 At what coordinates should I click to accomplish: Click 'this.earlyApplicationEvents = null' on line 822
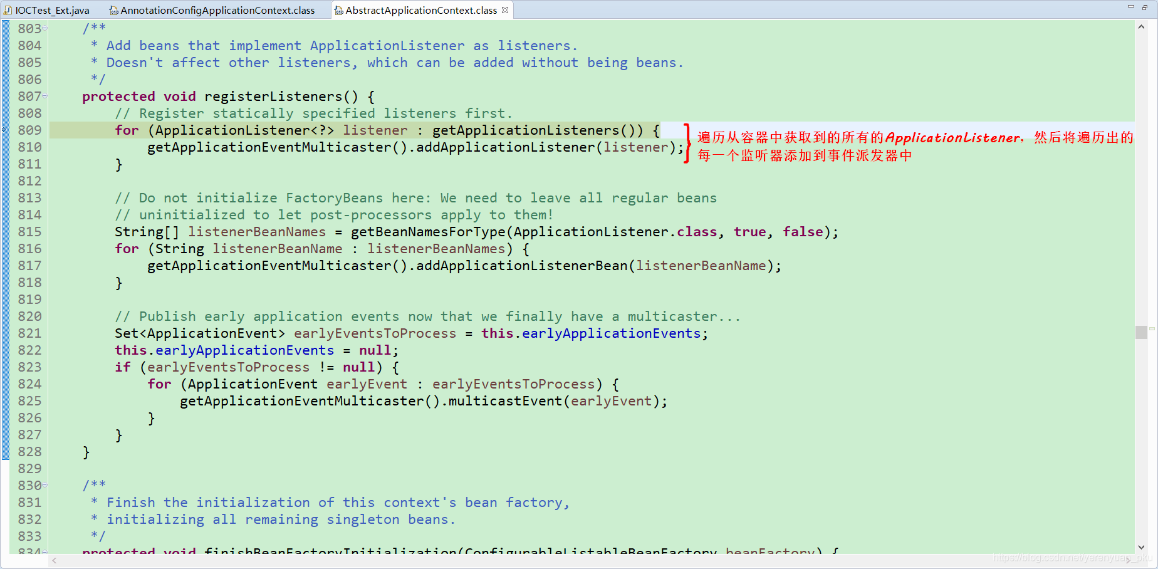pyautogui.click(x=256, y=350)
